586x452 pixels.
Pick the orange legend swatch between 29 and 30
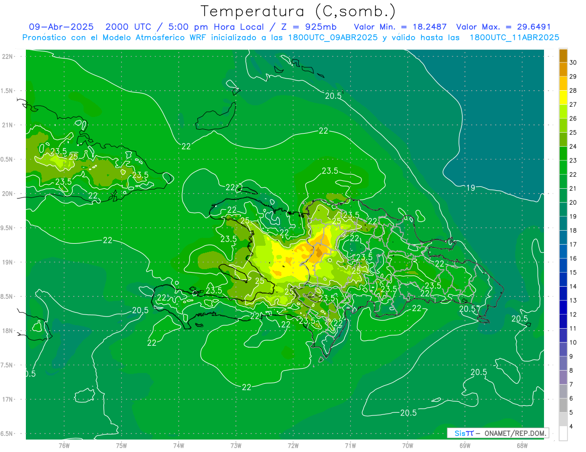563,69
